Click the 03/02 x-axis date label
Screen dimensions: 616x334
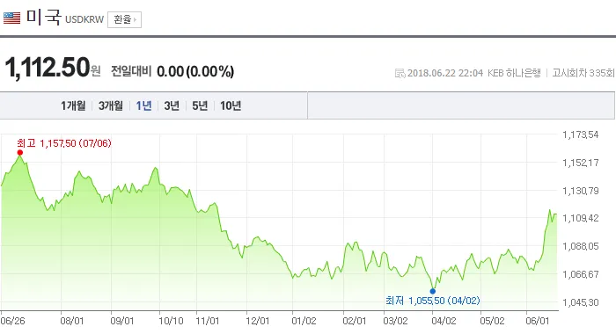[x=396, y=321]
